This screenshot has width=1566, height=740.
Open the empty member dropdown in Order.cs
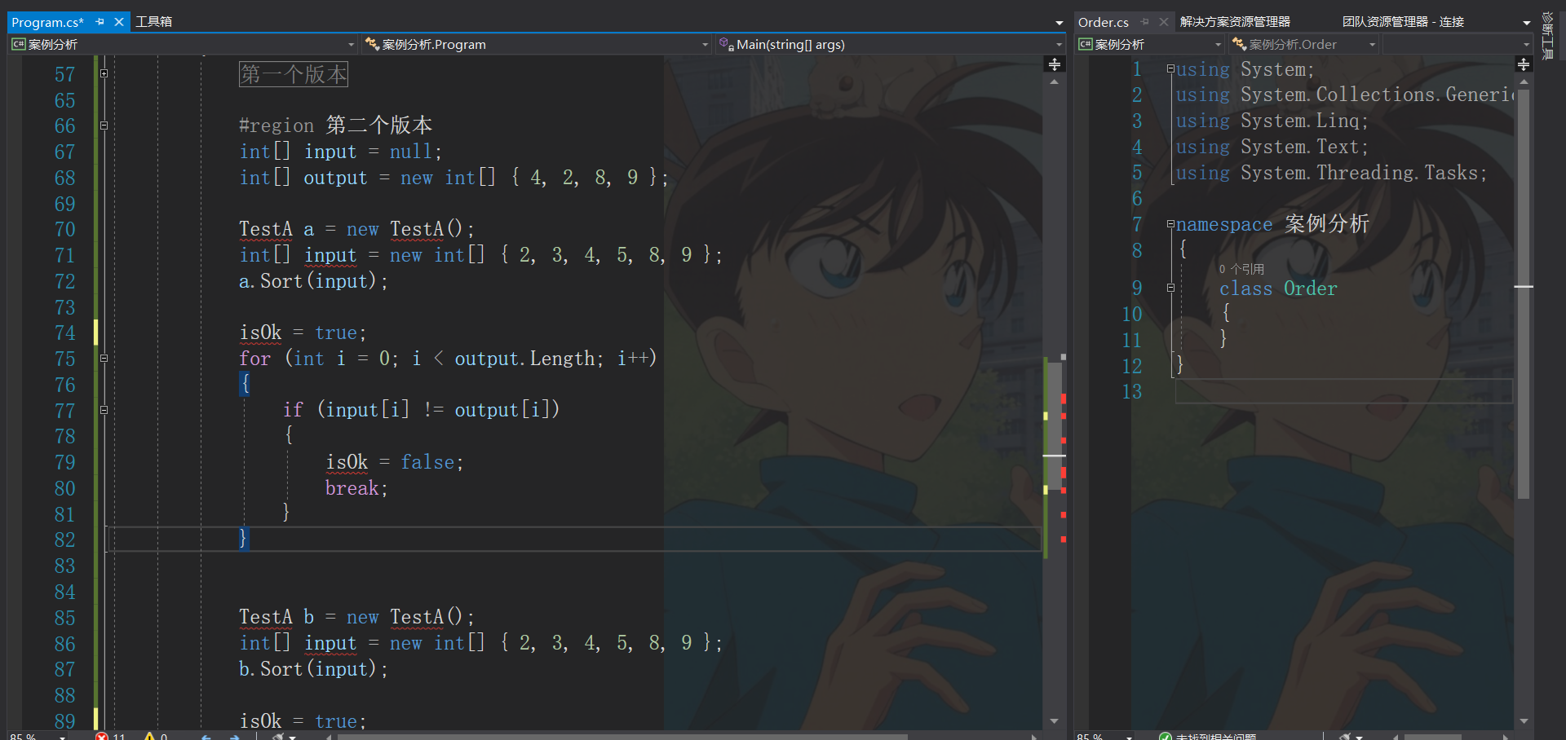pos(1458,45)
